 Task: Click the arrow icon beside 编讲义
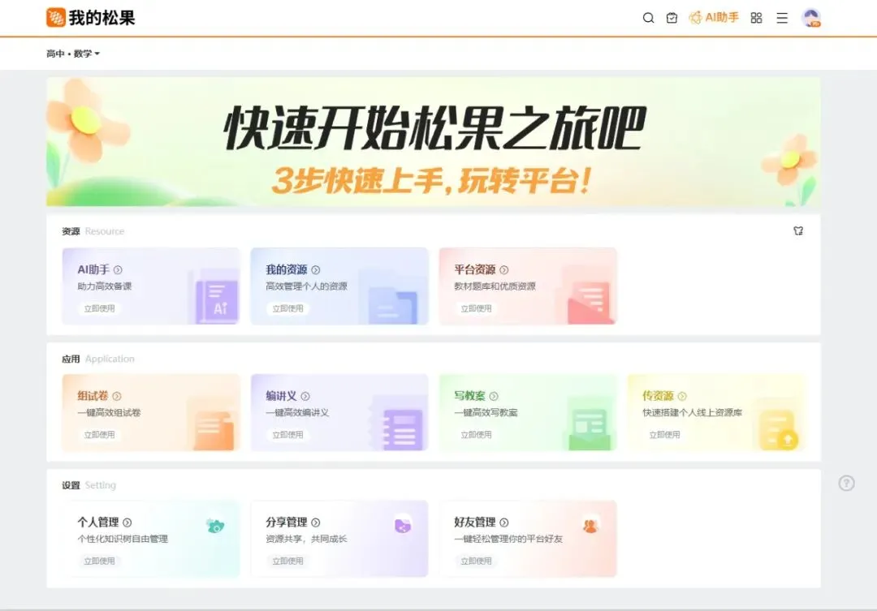[x=305, y=396]
